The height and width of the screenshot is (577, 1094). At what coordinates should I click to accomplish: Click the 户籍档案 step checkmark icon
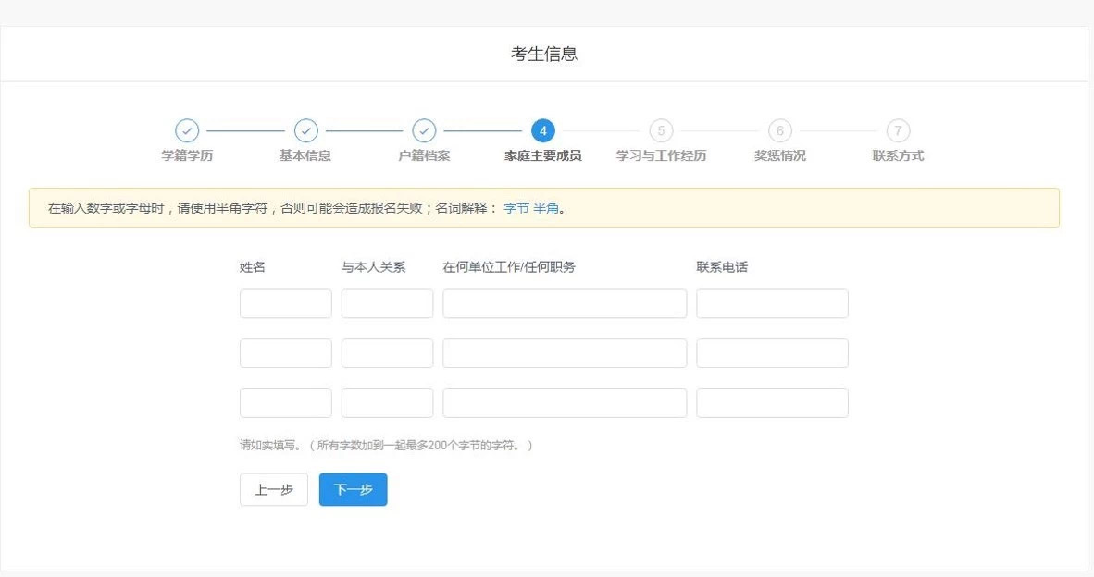pyautogui.click(x=424, y=131)
